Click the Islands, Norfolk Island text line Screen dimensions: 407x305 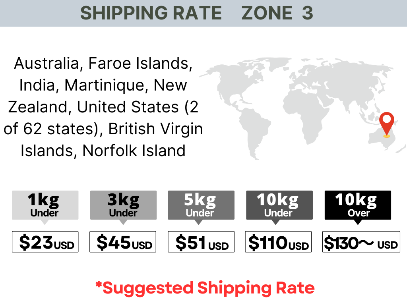pos(103,151)
